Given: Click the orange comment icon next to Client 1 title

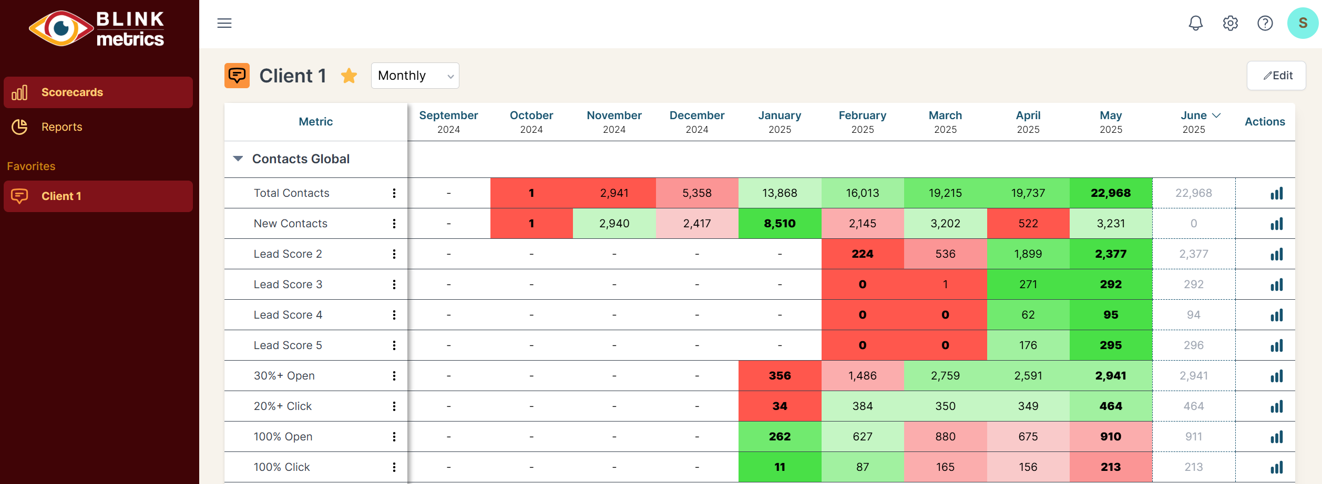Looking at the screenshot, I should pos(237,75).
